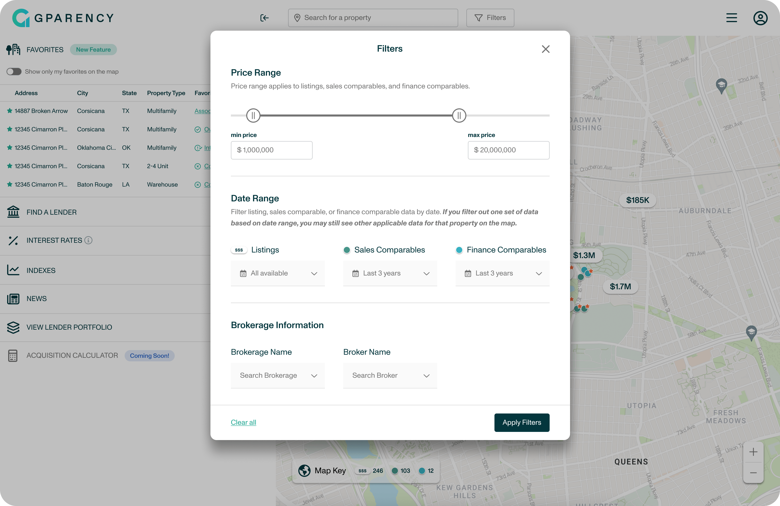Click the collapse sidebar arrow icon
The width and height of the screenshot is (780, 506).
[264, 18]
